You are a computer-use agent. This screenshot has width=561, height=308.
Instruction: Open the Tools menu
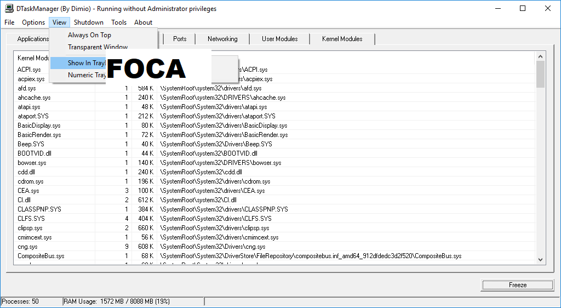[119, 22]
